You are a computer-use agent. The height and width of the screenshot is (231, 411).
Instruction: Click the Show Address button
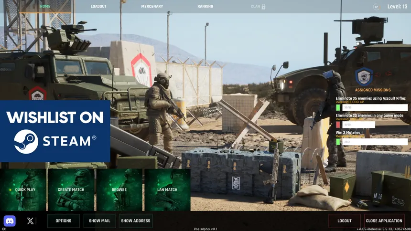tap(136, 221)
